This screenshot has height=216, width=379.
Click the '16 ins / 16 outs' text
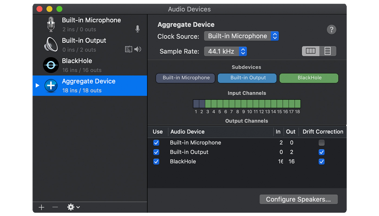(82, 70)
